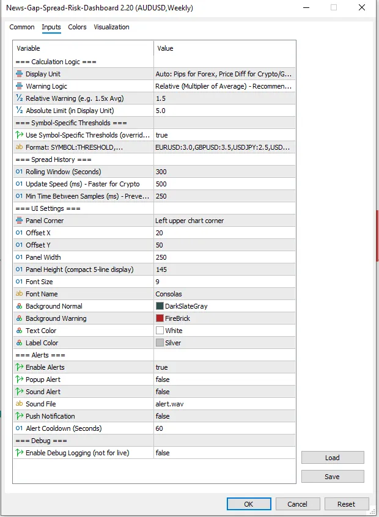Toggle the Use Symbol-Specific Thresholds true value
This screenshot has width=379, height=517.
(x=224, y=135)
